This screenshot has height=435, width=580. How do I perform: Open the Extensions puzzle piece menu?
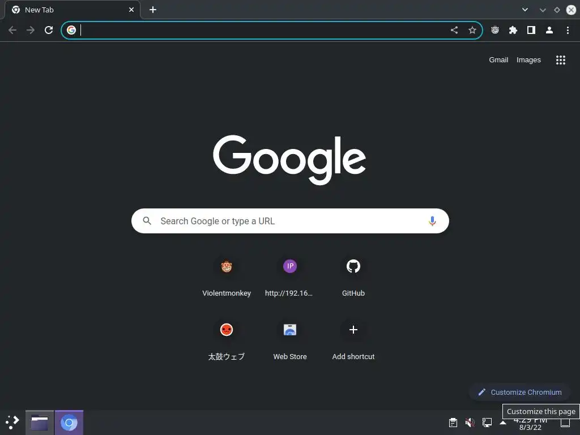[x=513, y=30]
